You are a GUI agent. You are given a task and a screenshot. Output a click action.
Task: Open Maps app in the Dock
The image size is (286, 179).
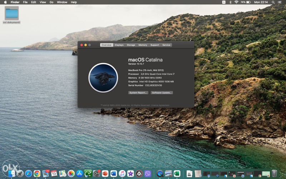point(63,174)
